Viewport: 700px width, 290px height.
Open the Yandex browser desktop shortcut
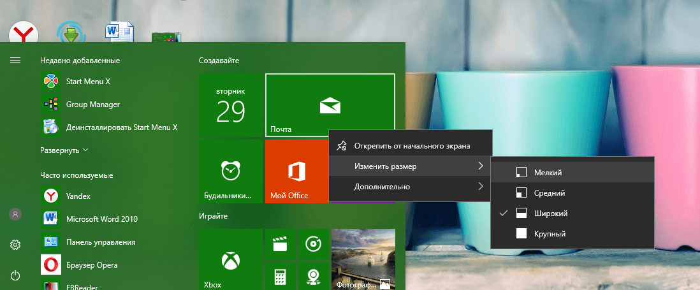(24, 33)
